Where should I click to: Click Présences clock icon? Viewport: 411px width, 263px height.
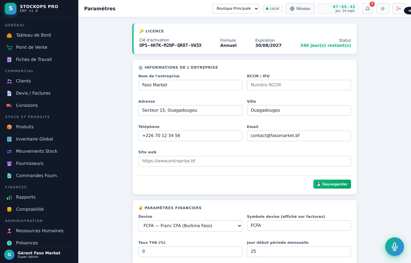(x=9, y=243)
